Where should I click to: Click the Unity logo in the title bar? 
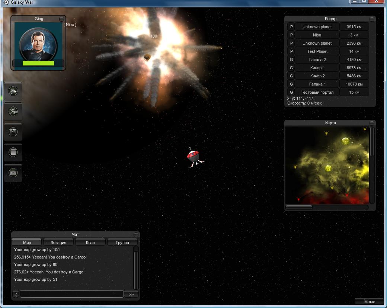(6, 2)
